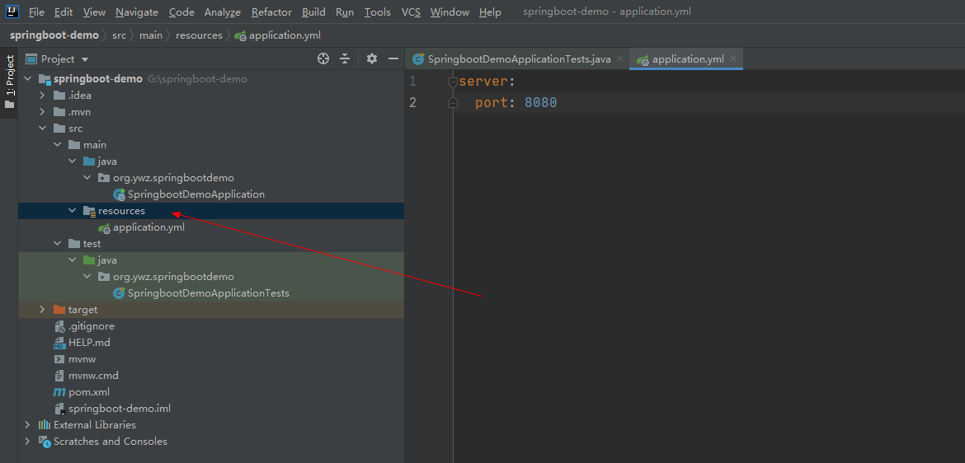This screenshot has width=965, height=463.
Task: Select pom.xml file row
Action: pos(211,392)
